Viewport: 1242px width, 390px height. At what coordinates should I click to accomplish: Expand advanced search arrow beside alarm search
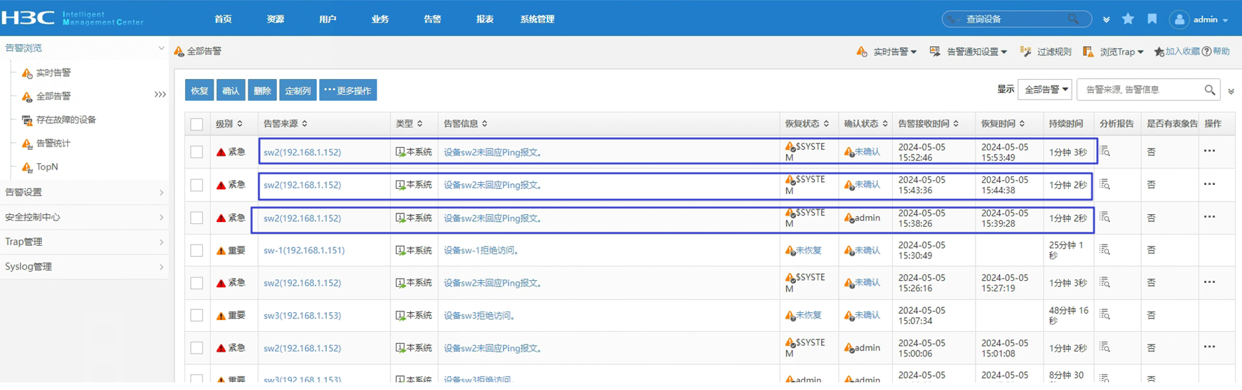[1231, 91]
